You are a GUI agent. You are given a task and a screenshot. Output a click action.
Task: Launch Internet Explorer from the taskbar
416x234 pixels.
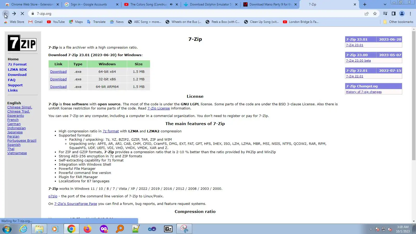pyautogui.click(x=23, y=229)
